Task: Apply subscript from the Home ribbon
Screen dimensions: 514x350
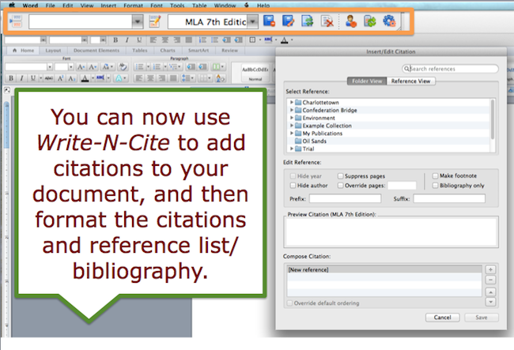Action: tap(71, 78)
